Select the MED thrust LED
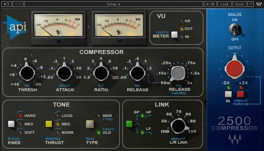Viewport: 264px width, 151px height. 57,124
